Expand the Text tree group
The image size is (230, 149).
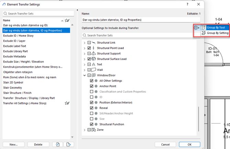pos(85,65)
